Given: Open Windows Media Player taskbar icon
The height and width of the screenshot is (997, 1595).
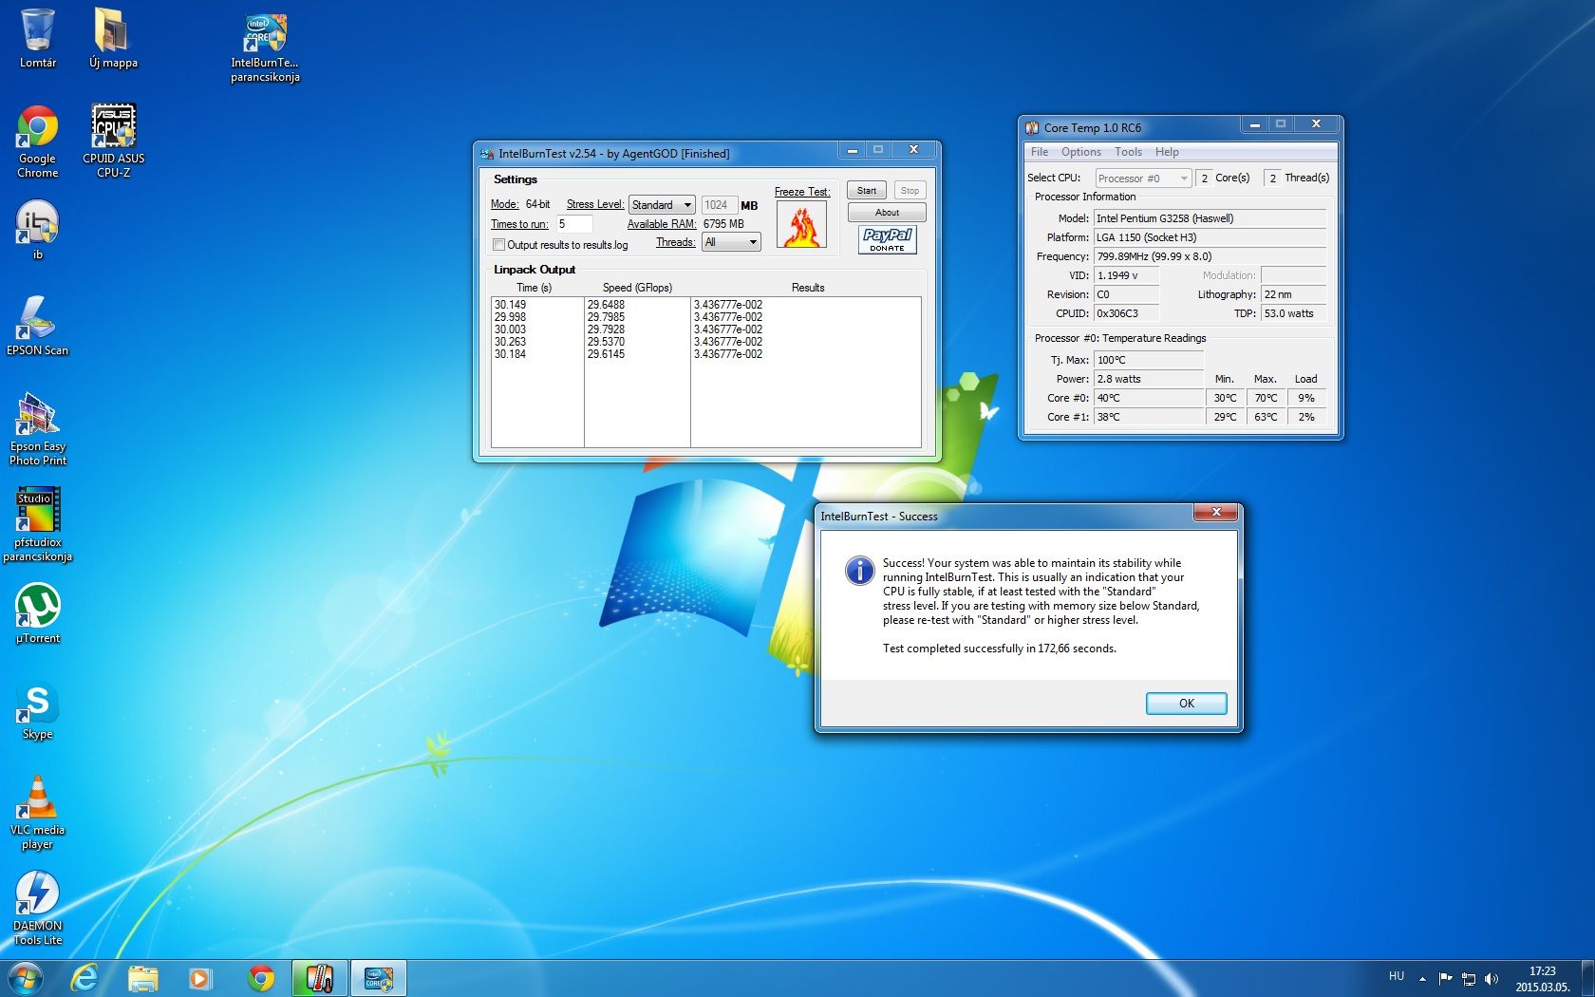Looking at the screenshot, I should (200, 978).
